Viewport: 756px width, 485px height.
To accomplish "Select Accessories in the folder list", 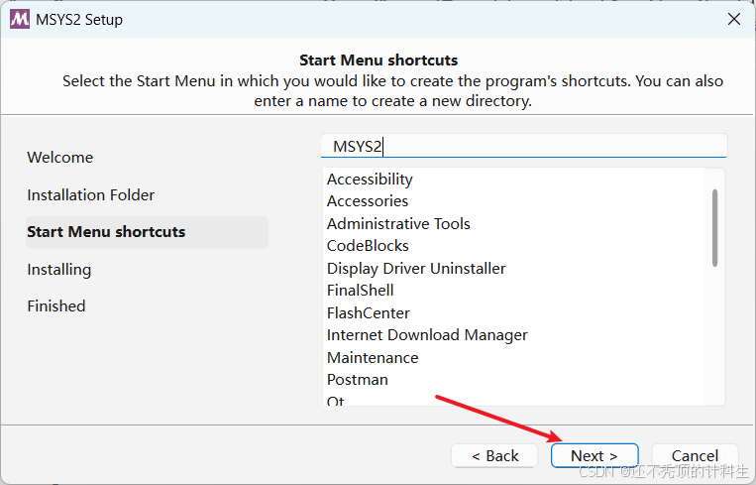I will (513, 201).
